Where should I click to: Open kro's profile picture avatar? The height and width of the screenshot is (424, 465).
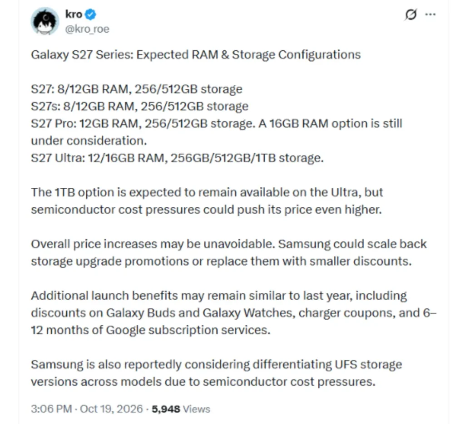pyautogui.click(x=45, y=21)
